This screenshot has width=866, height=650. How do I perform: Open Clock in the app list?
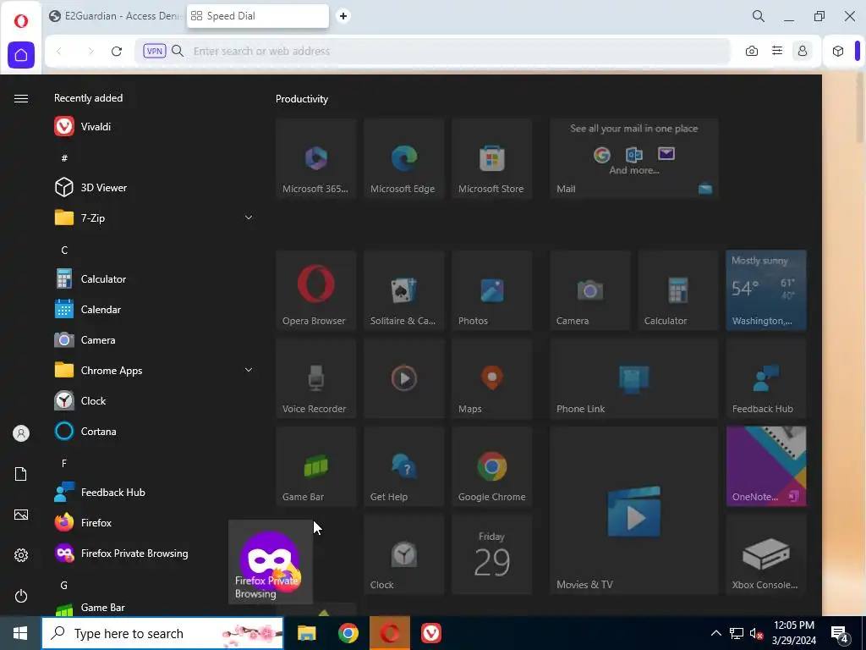pos(154,400)
